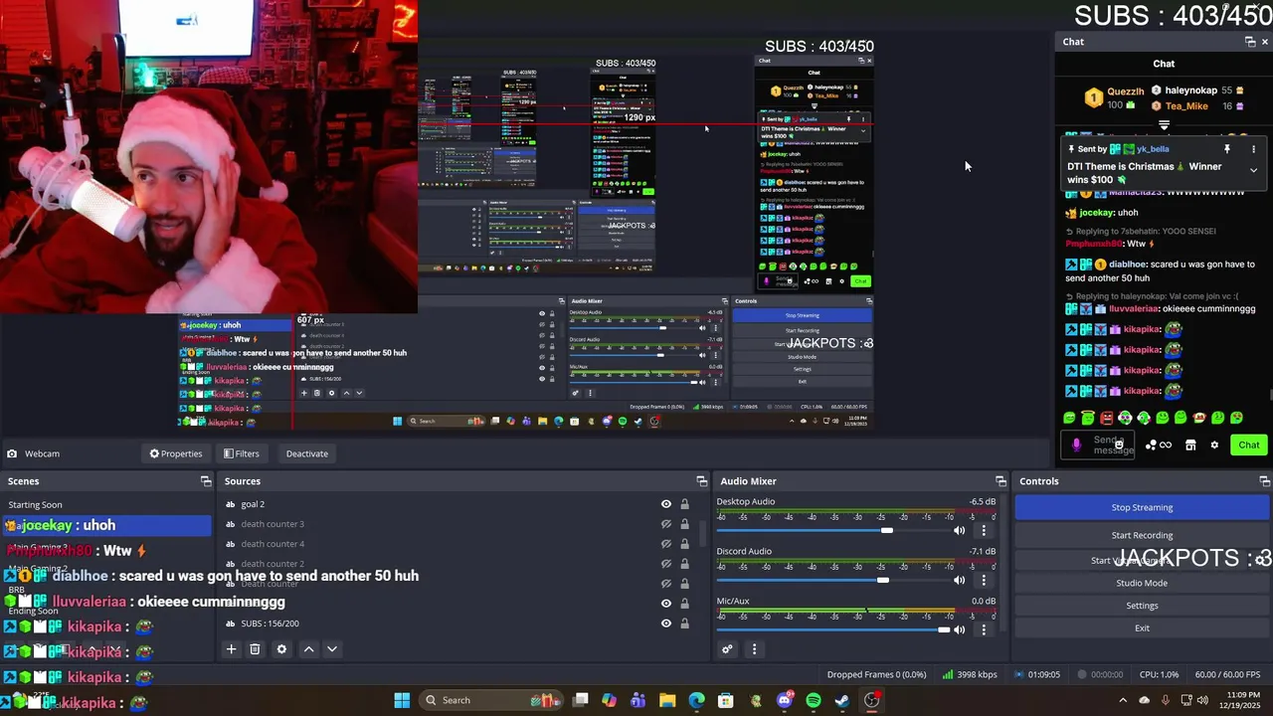Screen dimensions: 1273x716
Task: Open Mic/Aux three-dot options menu
Action: [x=984, y=629]
